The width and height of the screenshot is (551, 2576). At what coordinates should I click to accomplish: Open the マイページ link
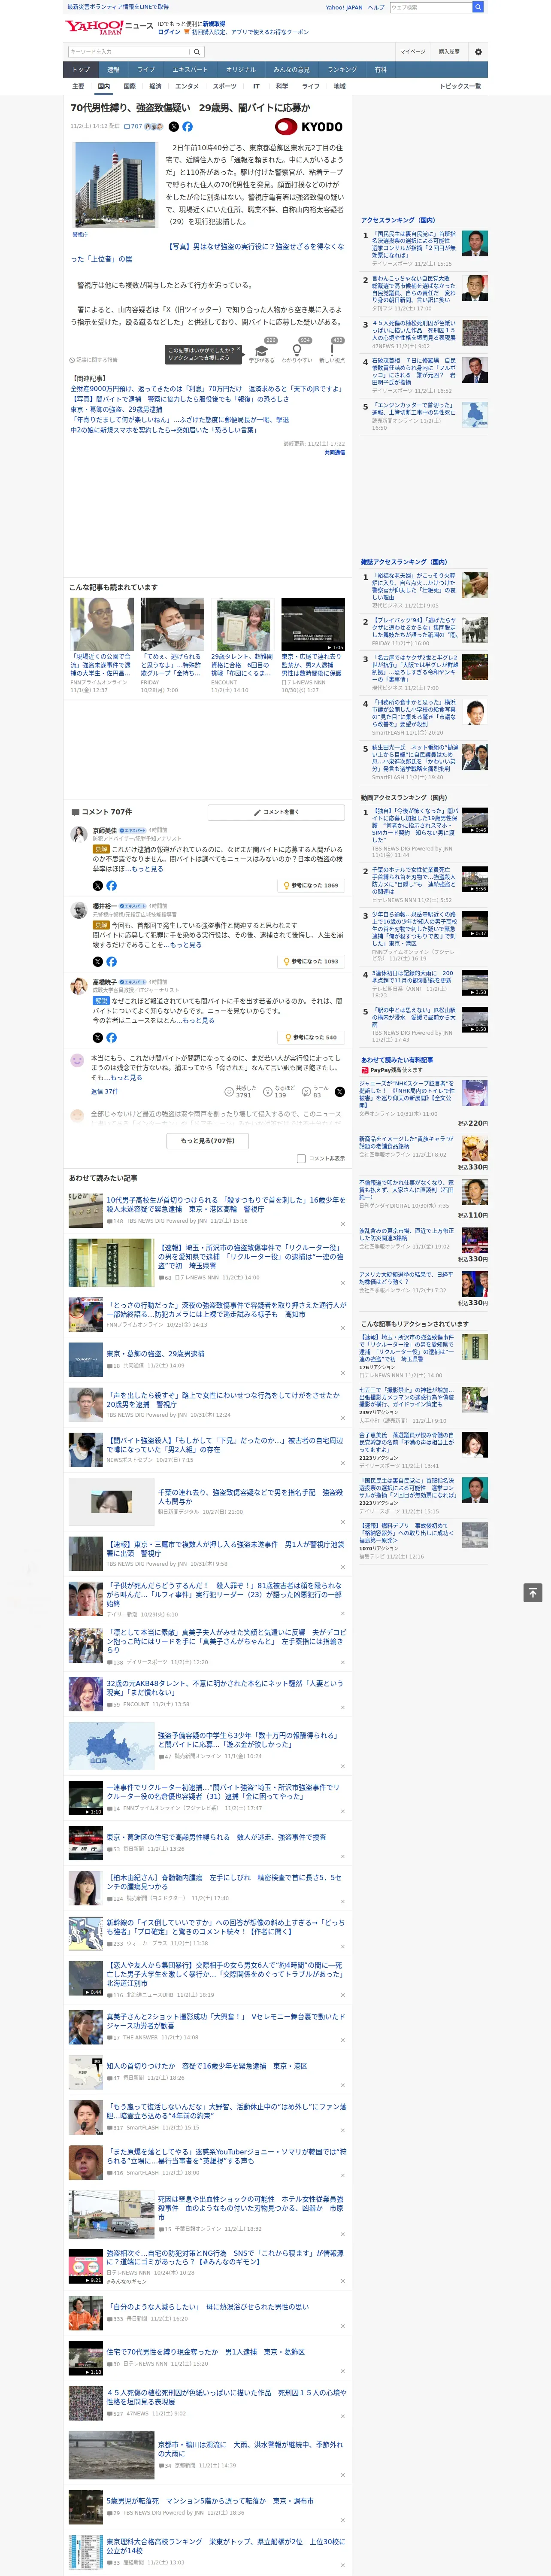tap(412, 51)
